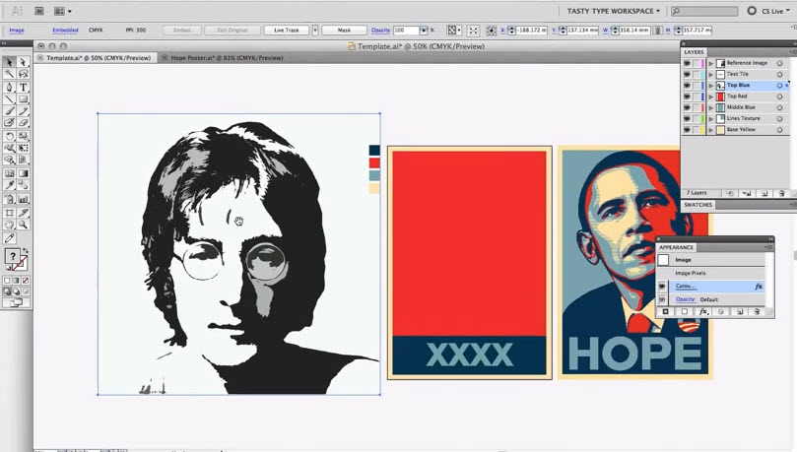797x452 pixels.
Task: Click Clear Appearance icon in Appearance panel
Action: 721,311
